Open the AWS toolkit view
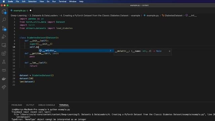Image resolution: width=215 pixels, height=121 pixels. [x=4, y=70]
